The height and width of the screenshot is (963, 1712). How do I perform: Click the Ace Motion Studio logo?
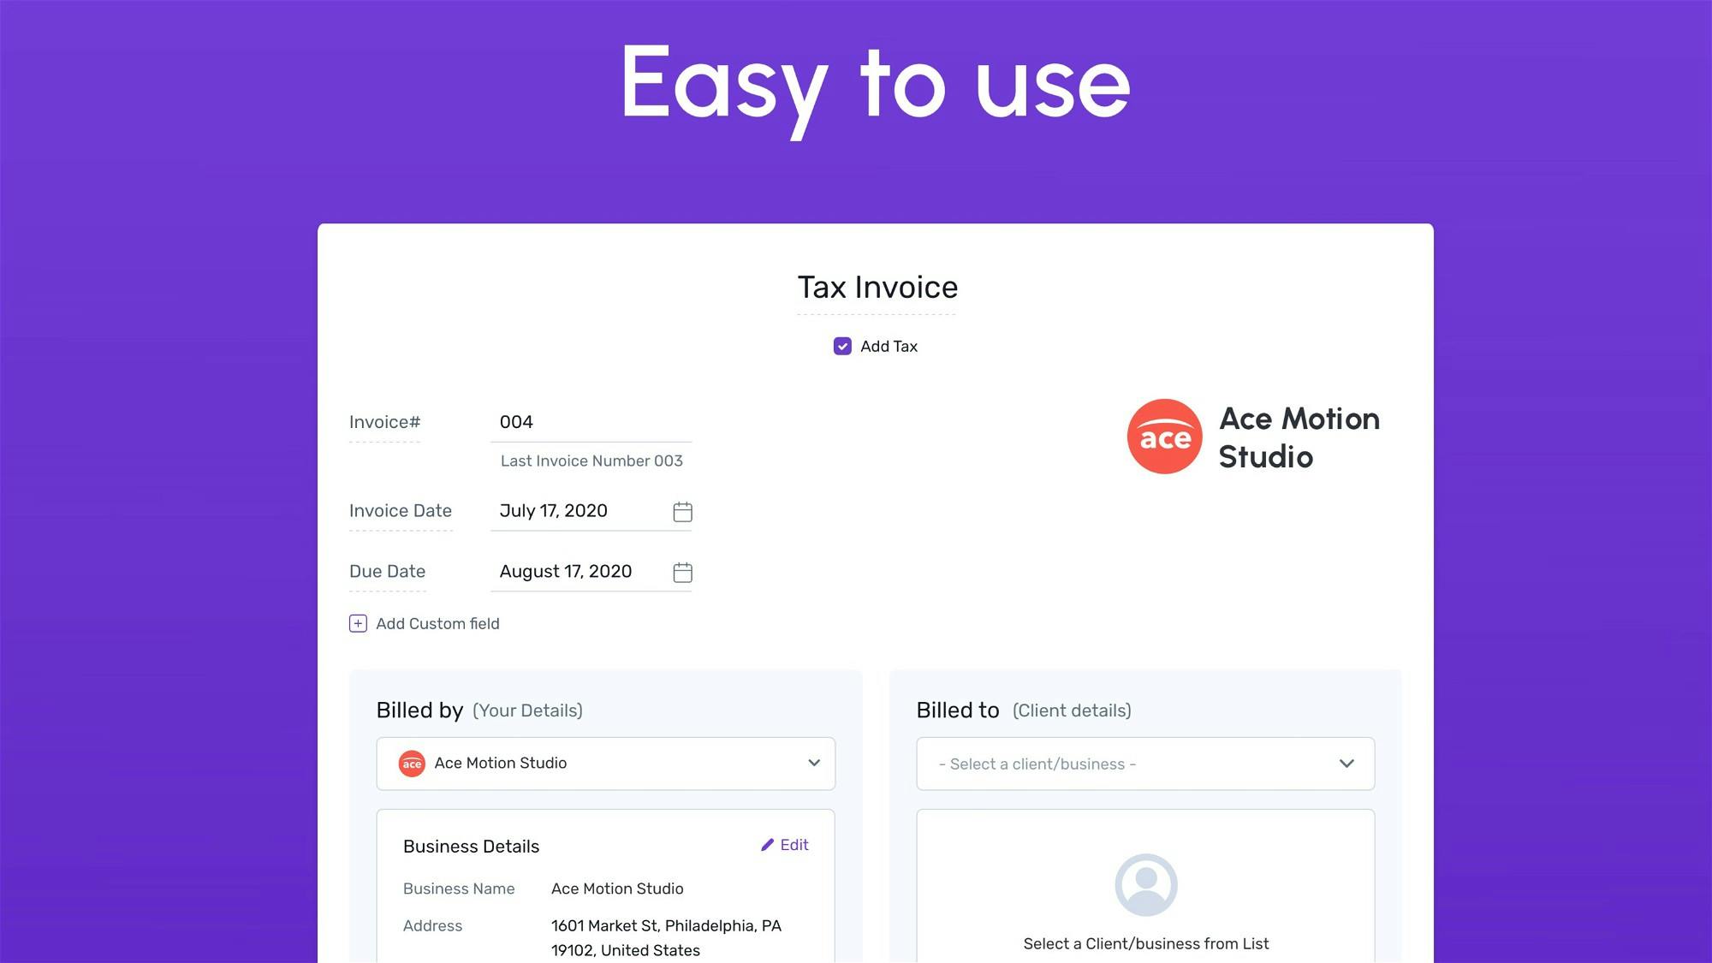1164,437
